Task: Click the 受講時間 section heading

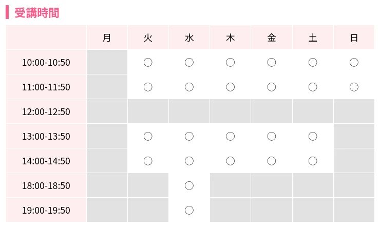Action: click(x=37, y=13)
